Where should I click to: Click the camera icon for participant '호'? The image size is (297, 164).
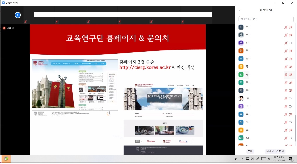(x=290, y=106)
